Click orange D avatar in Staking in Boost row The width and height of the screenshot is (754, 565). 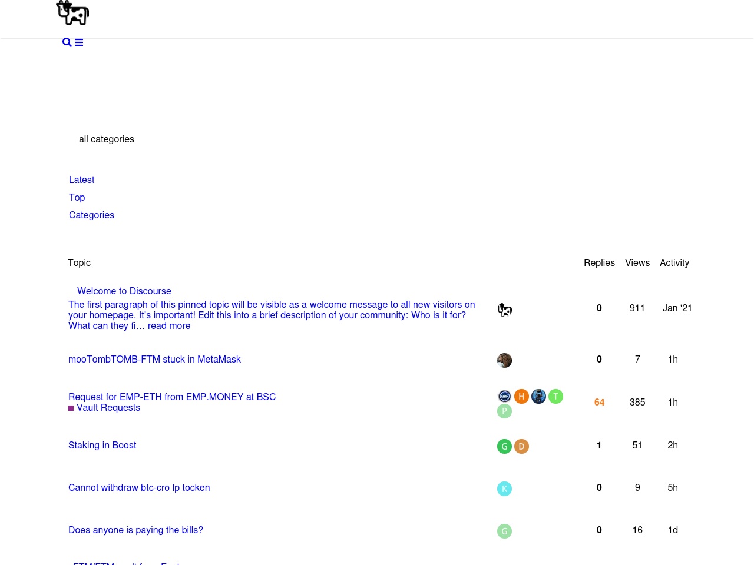pos(521,446)
